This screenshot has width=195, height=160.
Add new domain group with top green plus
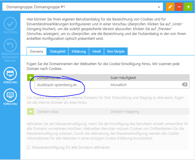(x=188, y=7)
